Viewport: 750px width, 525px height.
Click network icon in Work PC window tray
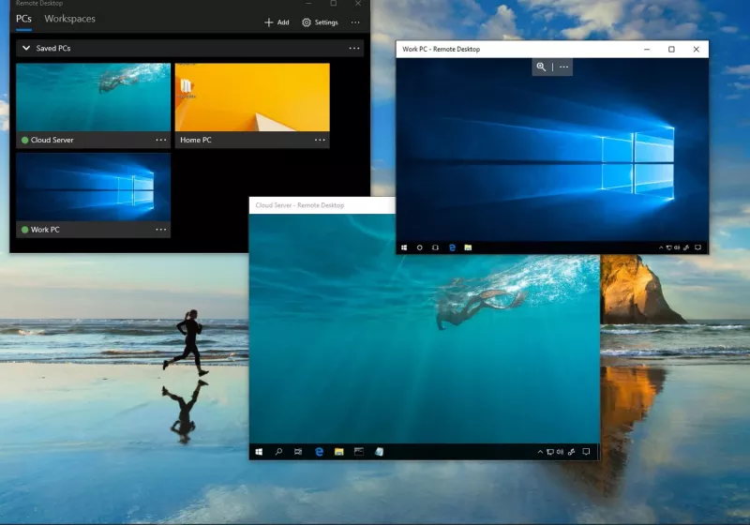coord(669,247)
